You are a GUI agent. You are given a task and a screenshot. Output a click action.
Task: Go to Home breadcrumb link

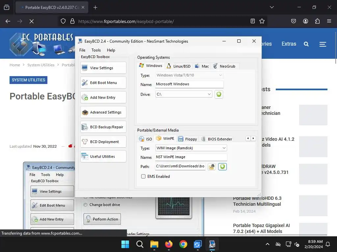(x=15, y=65)
